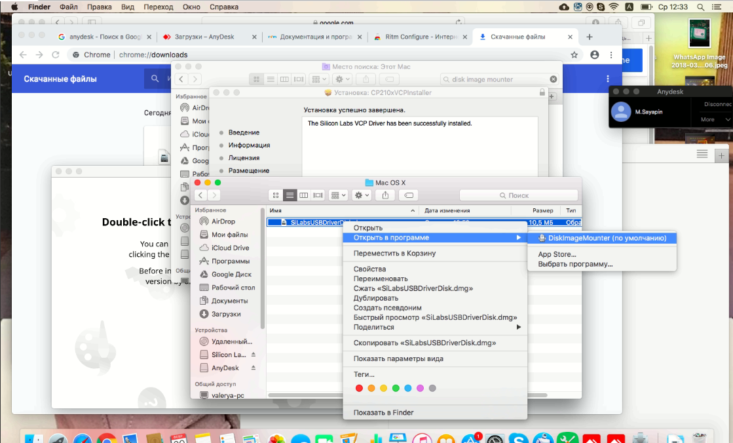Switch Mac OS X window to list view
Viewport: 733px width, 443px height.
290,195
